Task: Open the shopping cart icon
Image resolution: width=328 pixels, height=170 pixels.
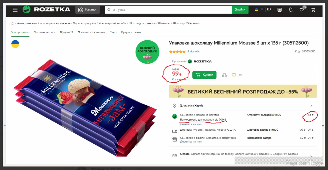Action: 313,10
